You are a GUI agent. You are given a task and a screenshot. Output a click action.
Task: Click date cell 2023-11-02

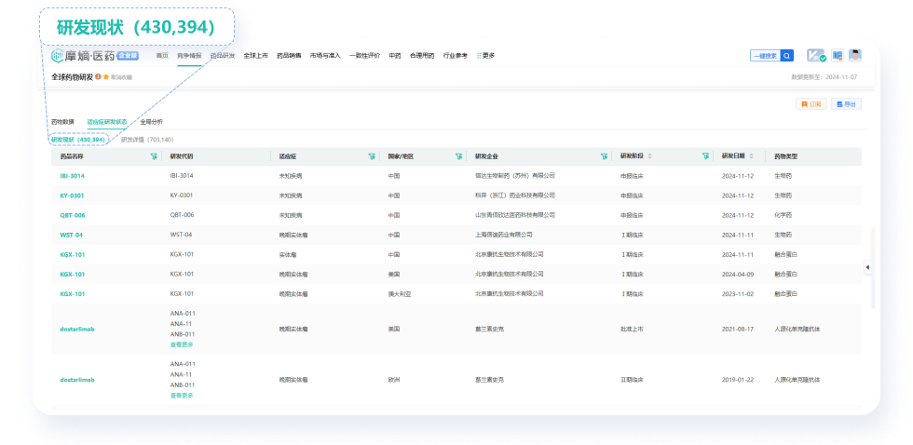point(738,294)
